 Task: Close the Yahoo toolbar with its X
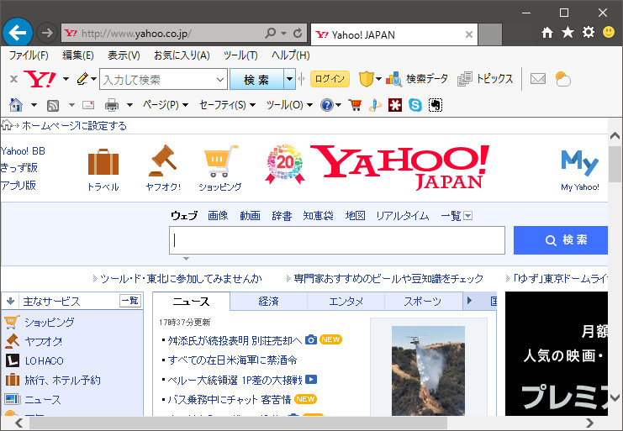pyautogui.click(x=14, y=79)
